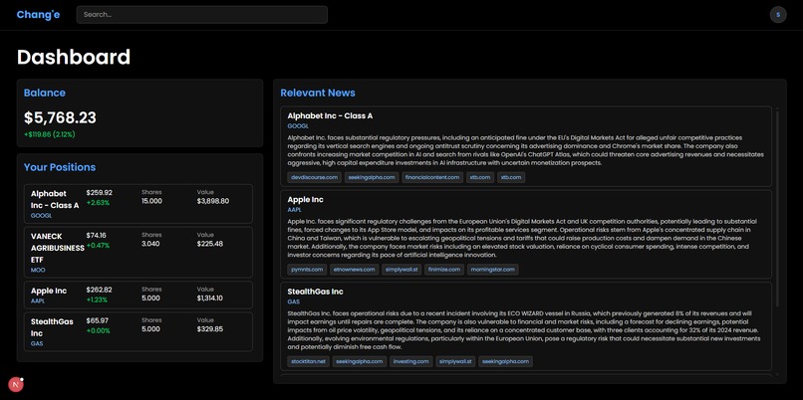This screenshot has height=400, width=803.
Task: Open stocktitan.net source link
Action: coord(308,361)
